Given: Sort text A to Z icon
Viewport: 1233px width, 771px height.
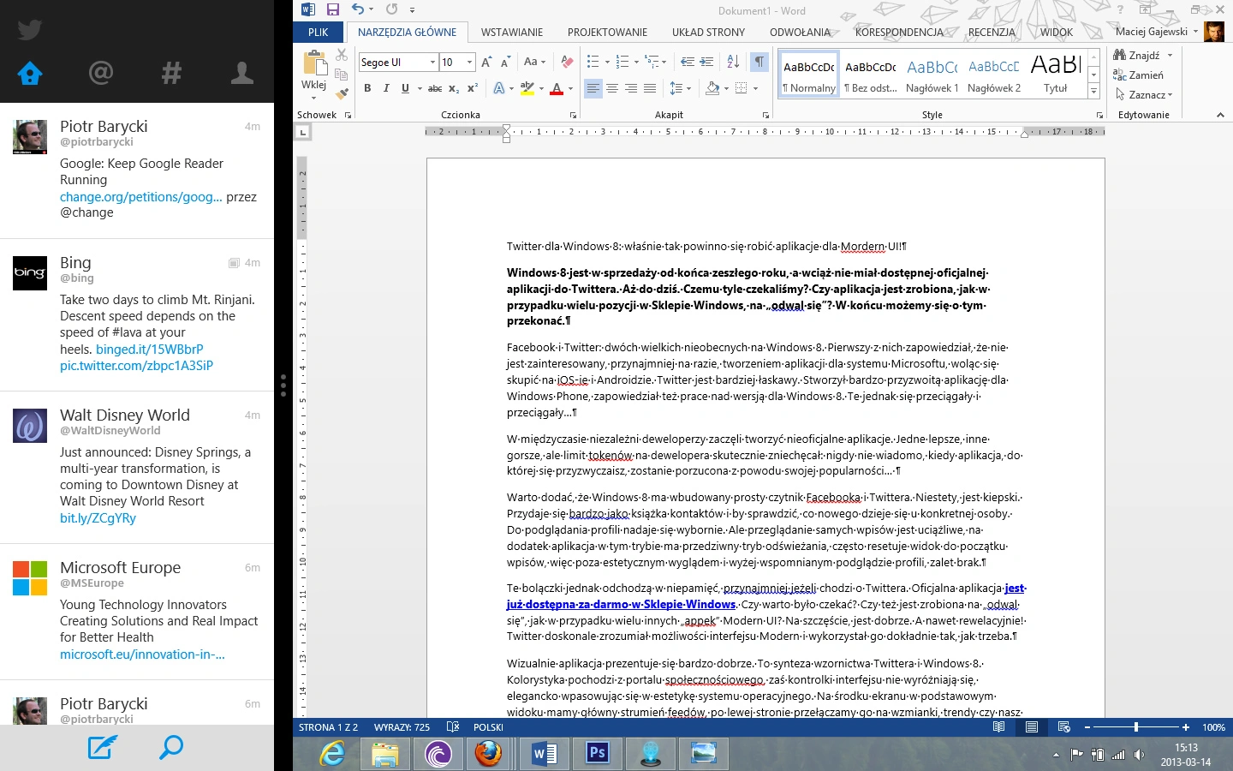Looking at the screenshot, I should (x=733, y=62).
